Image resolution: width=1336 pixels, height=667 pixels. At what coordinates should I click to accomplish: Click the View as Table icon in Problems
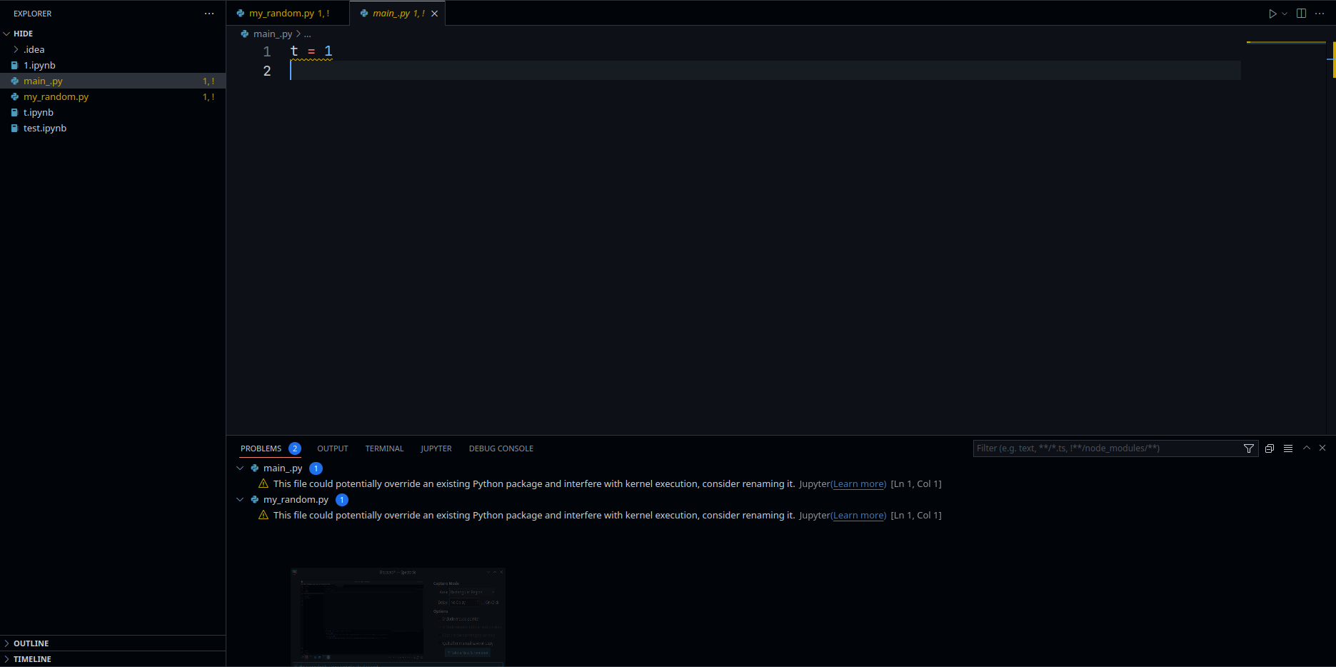tap(1288, 448)
